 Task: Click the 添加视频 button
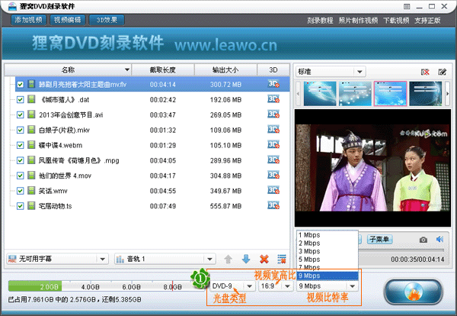tap(29, 20)
